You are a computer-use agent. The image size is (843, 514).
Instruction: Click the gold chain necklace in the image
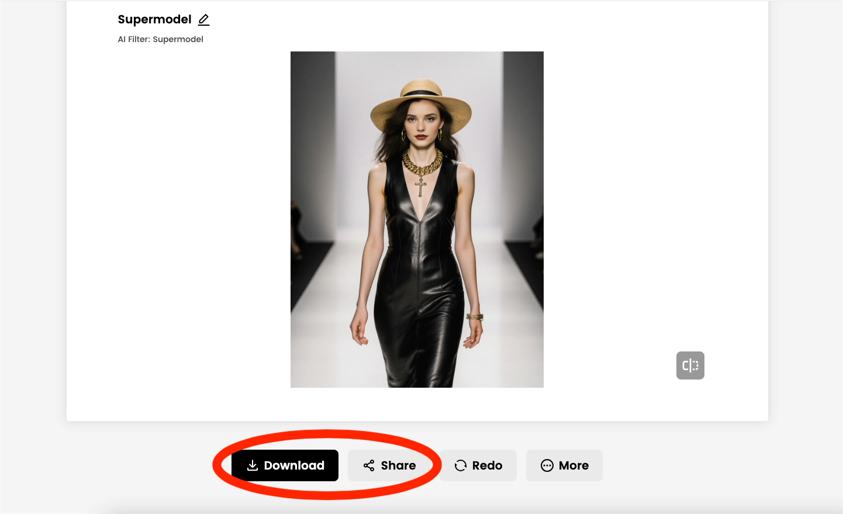pyautogui.click(x=422, y=164)
